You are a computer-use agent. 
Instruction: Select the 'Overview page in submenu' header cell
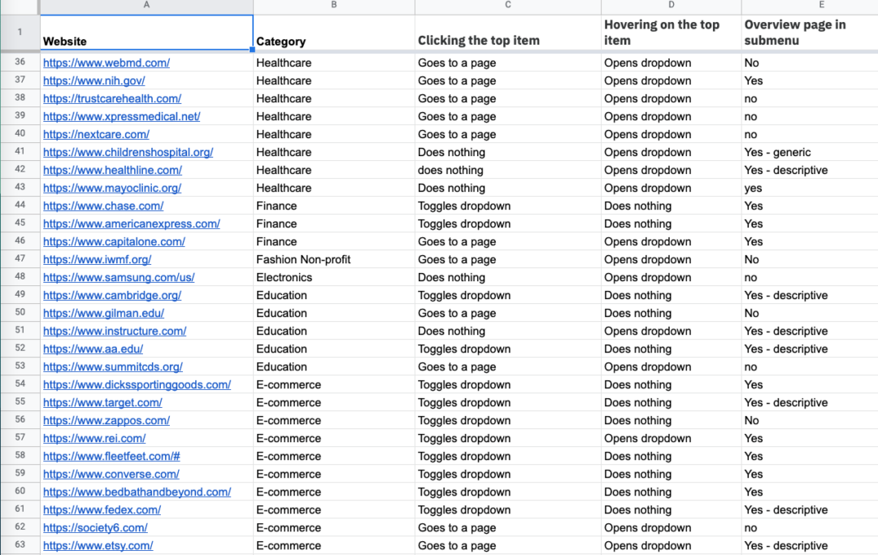click(809, 33)
